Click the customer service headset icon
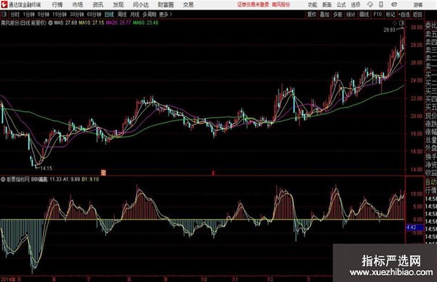 tap(370, 5)
